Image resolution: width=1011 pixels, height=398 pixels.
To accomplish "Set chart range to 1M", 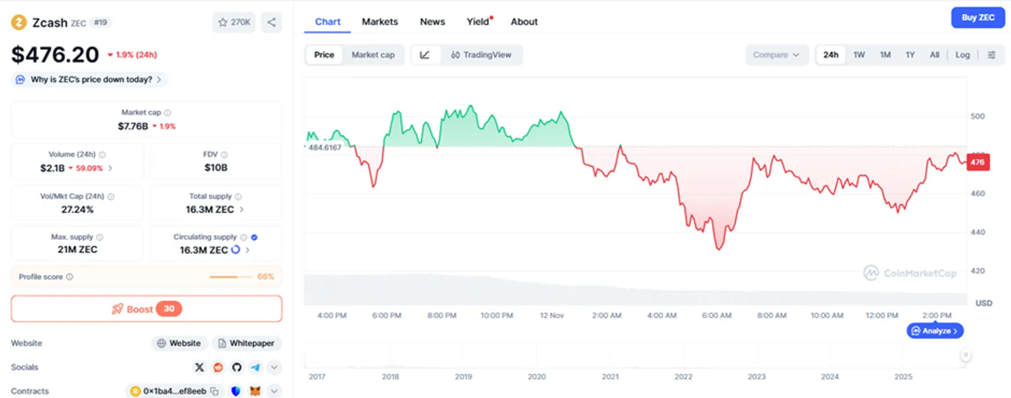I will [x=885, y=55].
